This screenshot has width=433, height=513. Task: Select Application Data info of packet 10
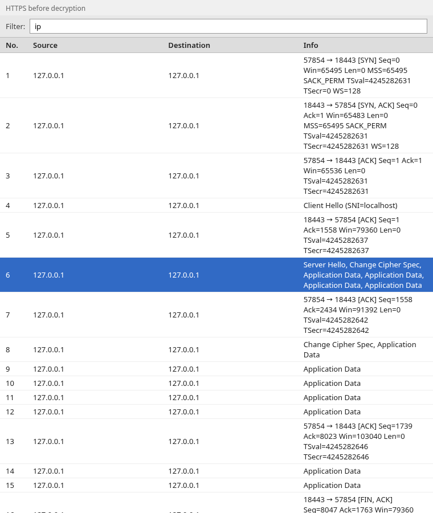[332, 384]
